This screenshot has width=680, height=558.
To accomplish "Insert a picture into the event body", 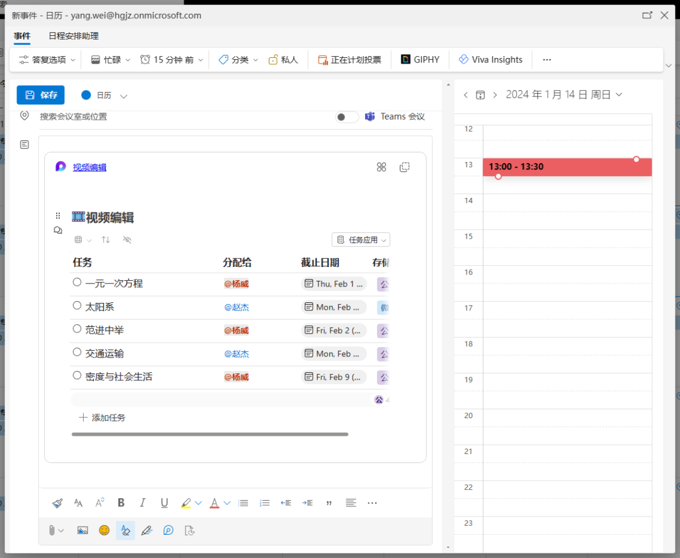I will tap(82, 530).
